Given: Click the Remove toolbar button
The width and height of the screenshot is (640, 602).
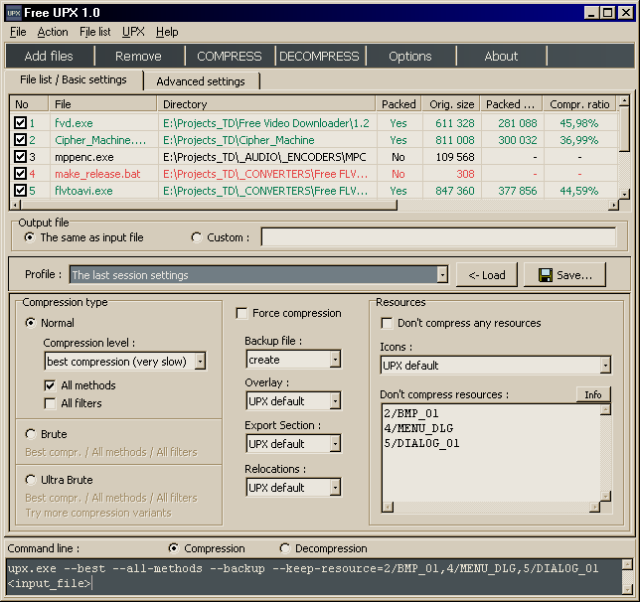Looking at the screenshot, I should tap(138, 56).
